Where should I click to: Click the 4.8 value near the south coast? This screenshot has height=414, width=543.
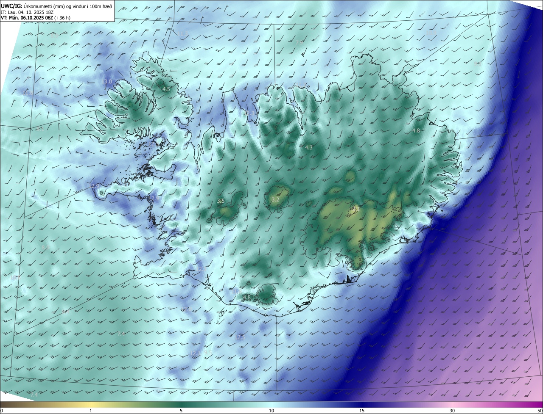coord(247,298)
